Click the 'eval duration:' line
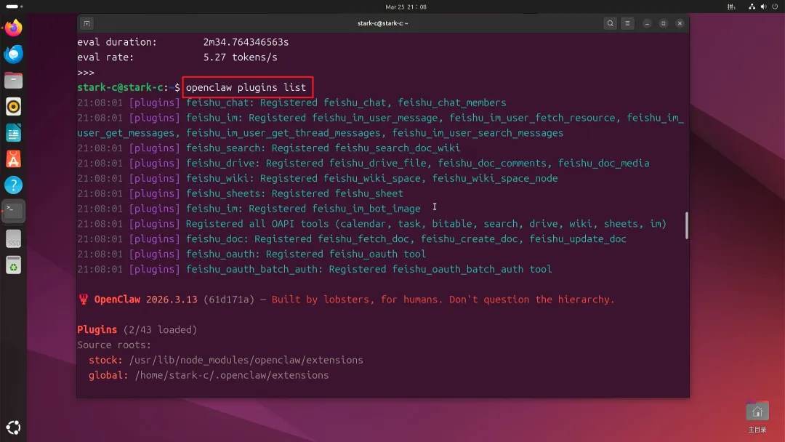The height and width of the screenshot is (442, 785). (182, 42)
